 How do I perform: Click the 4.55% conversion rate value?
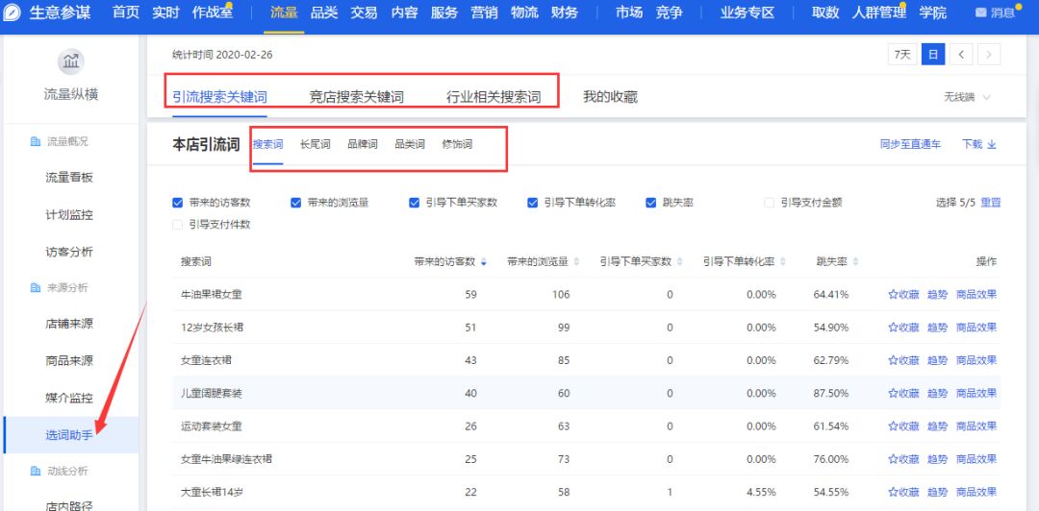pyautogui.click(x=761, y=493)
